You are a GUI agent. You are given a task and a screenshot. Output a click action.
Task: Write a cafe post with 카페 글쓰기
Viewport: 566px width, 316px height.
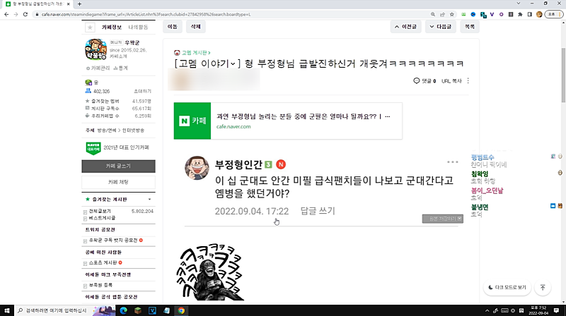pos(118,166)
